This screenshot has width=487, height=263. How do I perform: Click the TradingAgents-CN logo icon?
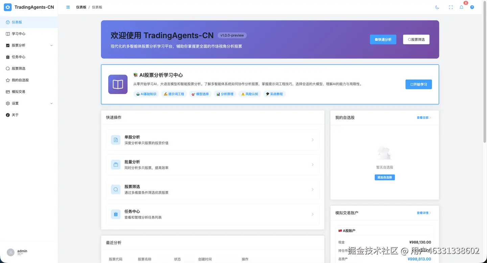pos(7,7)
